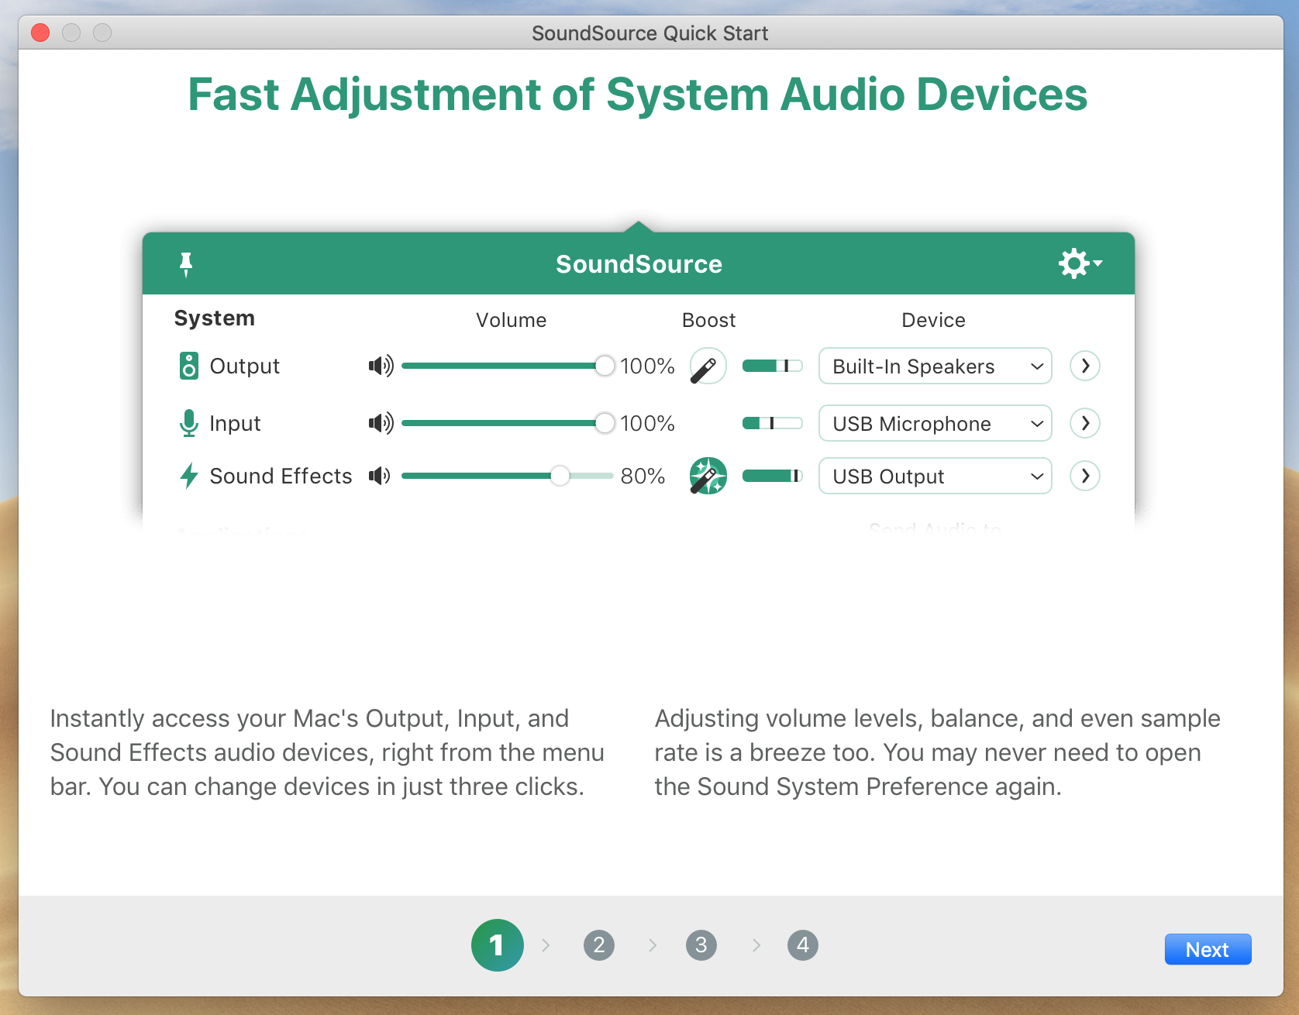
Task: Click the Volume column header
Action: 511,320
